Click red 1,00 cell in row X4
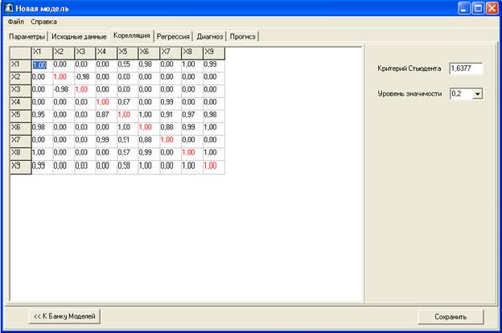The image size is (502, 333). 106,104
